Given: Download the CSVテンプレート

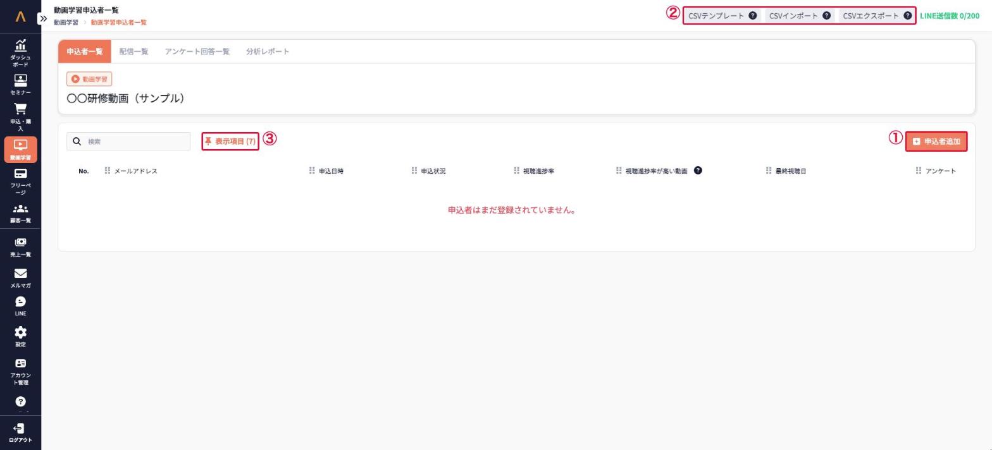Looking at the screenshot, I should tap(716, 16).
